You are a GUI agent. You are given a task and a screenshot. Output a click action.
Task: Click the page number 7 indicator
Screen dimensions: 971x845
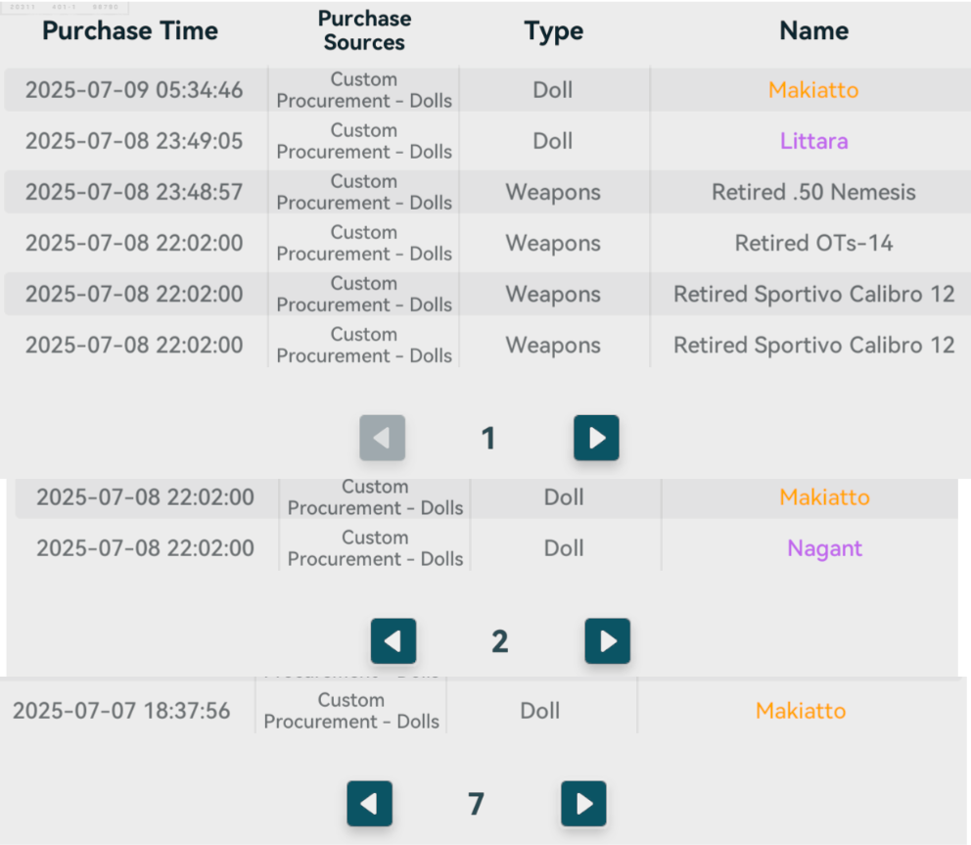476,805
